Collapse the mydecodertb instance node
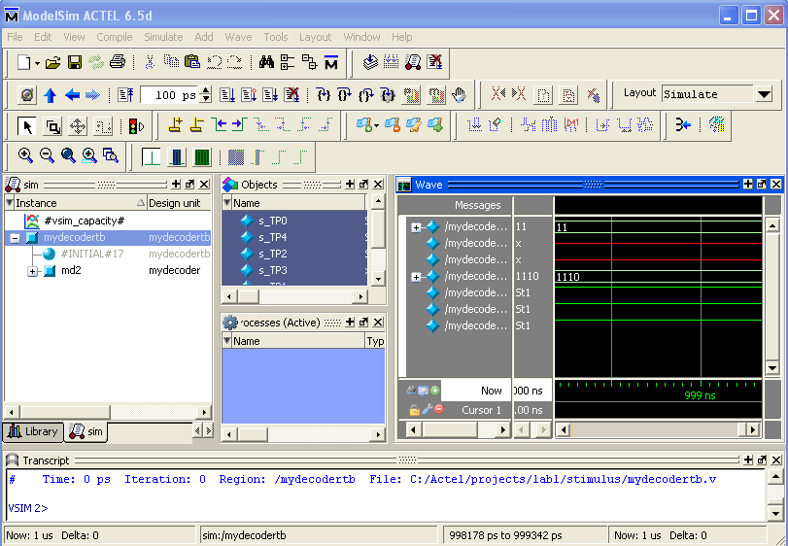This screenshot has height=546, width=788. [x=15, y=237]
